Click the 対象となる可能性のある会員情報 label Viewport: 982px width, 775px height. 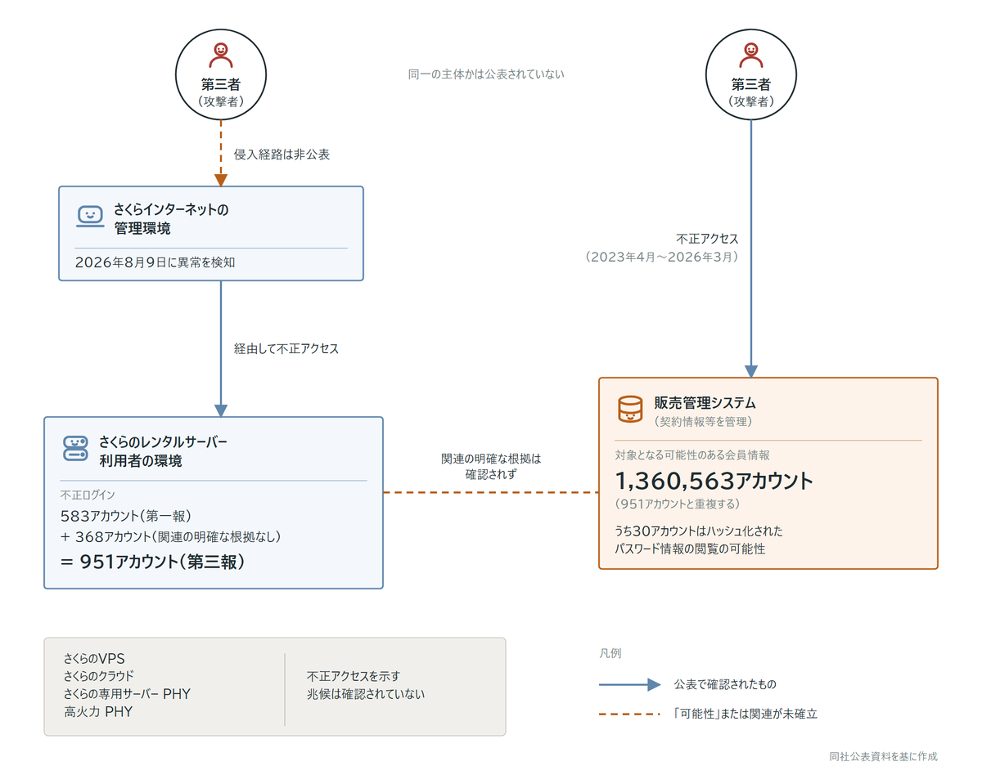tap(692, 455)
